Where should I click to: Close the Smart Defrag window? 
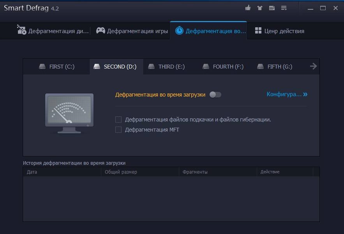point(335,8)
